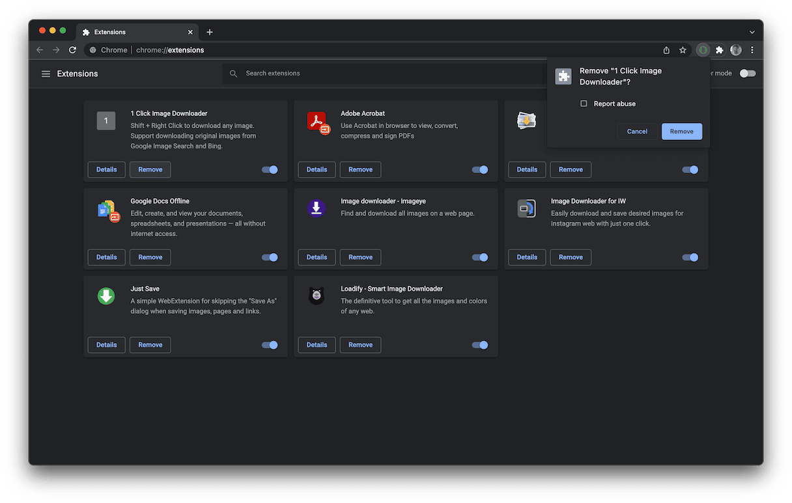Click the "Loadify - Smart Image Downloader" title

(x=391, y=289)
